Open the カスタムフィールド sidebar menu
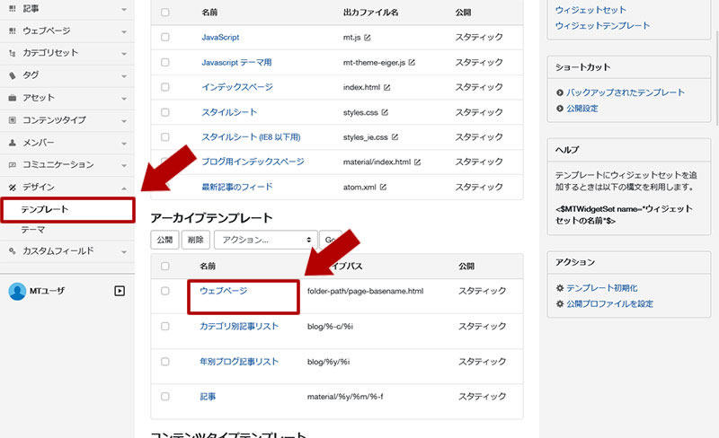The image size is (719, 438). [x=67, y=251]
